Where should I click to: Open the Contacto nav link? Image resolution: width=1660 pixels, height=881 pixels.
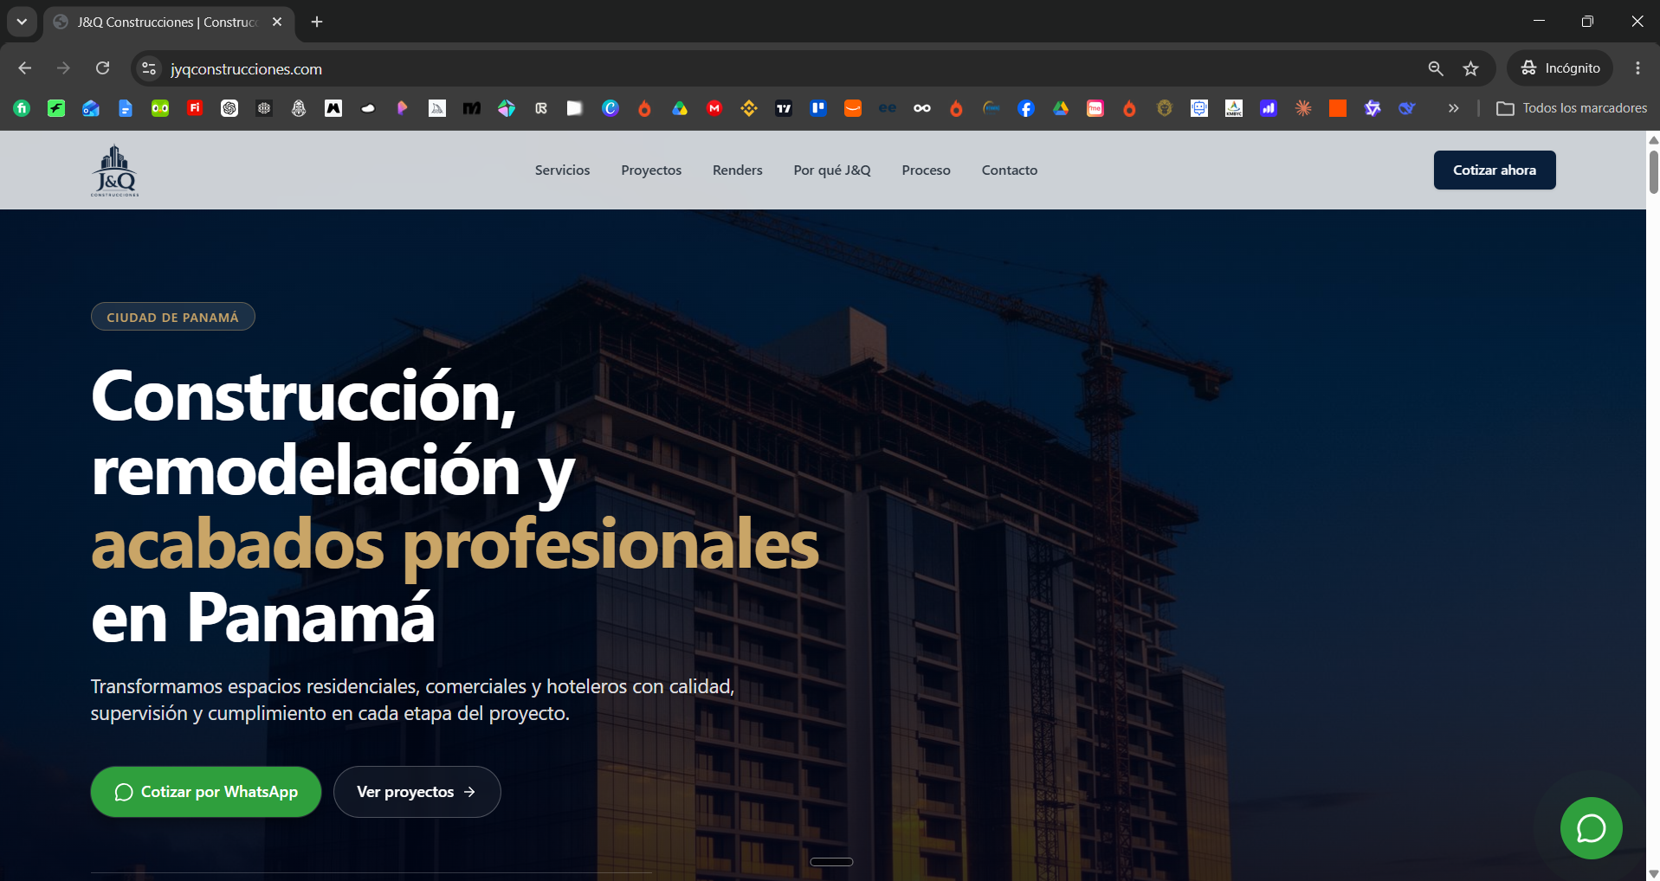coord(1010,170)
